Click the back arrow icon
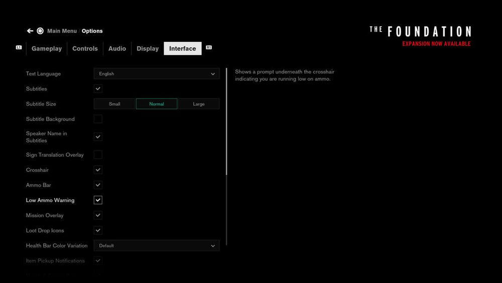The height and width of the screenshot is (283, 502). click(30, 31)
